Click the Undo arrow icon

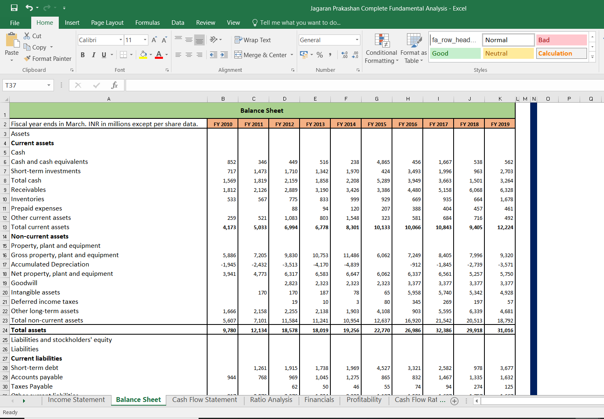(x=29, y=8)
